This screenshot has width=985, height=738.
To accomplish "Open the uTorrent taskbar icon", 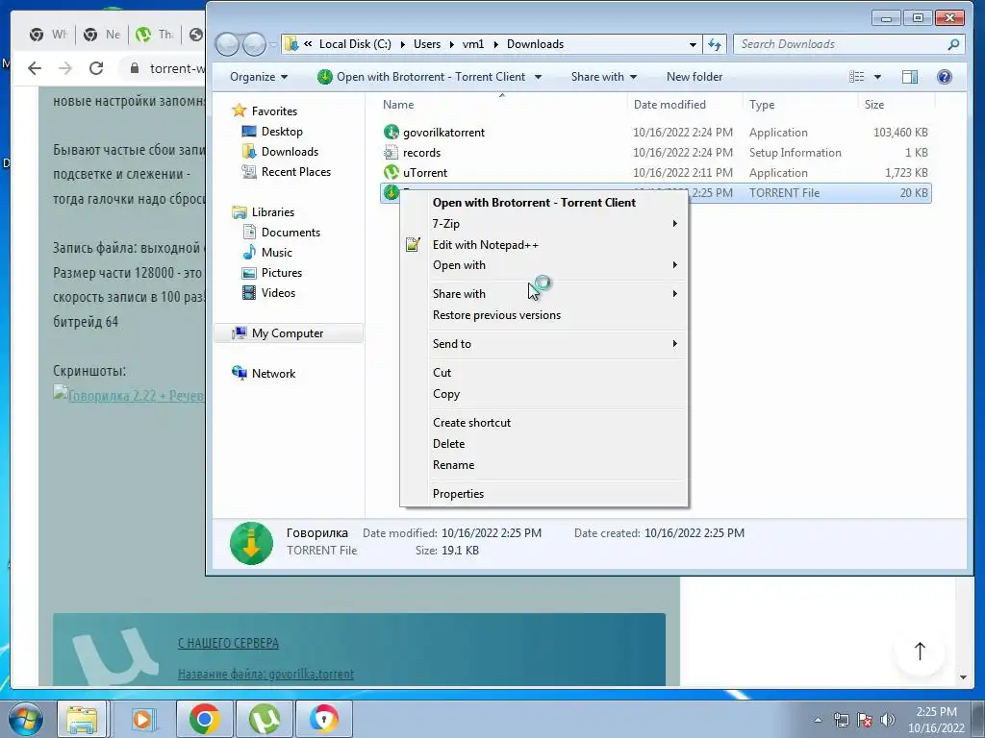I will click(x=264, y=719).
